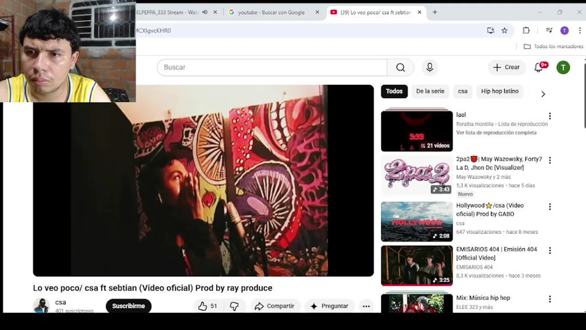Click the video title Lo veo poco
The height and width of the screenshot is (330, 586).
(152, 288)
